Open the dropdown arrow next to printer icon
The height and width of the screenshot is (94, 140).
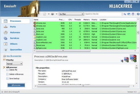pyautogui.click(x=57, y=14)
